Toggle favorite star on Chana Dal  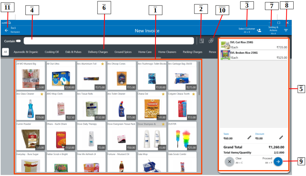(x=163, y=94)
